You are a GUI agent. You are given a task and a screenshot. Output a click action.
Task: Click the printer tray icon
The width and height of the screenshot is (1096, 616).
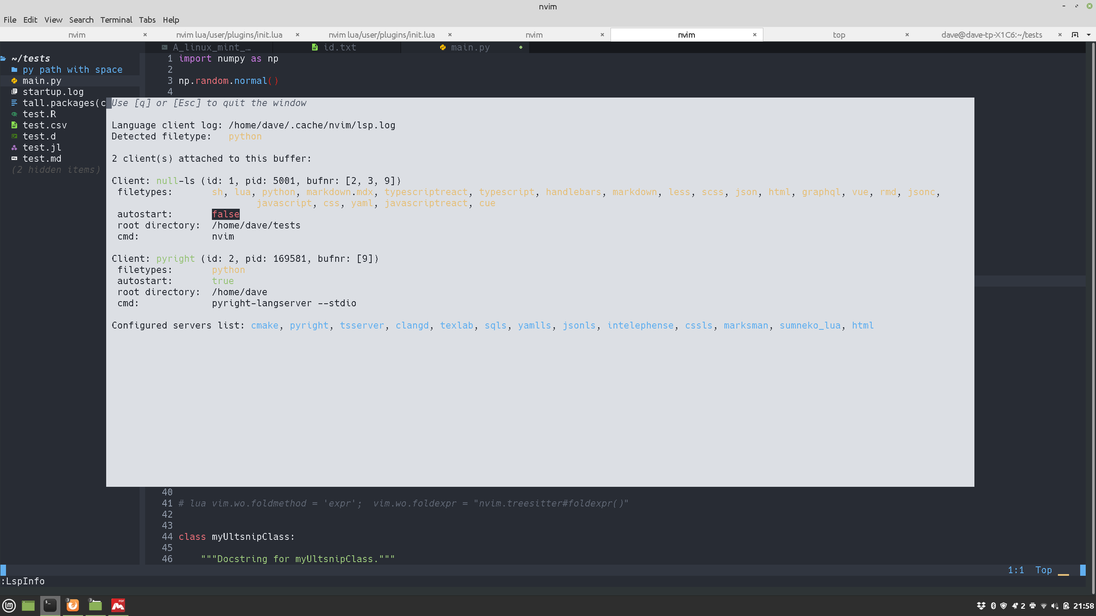point(1033,606)
